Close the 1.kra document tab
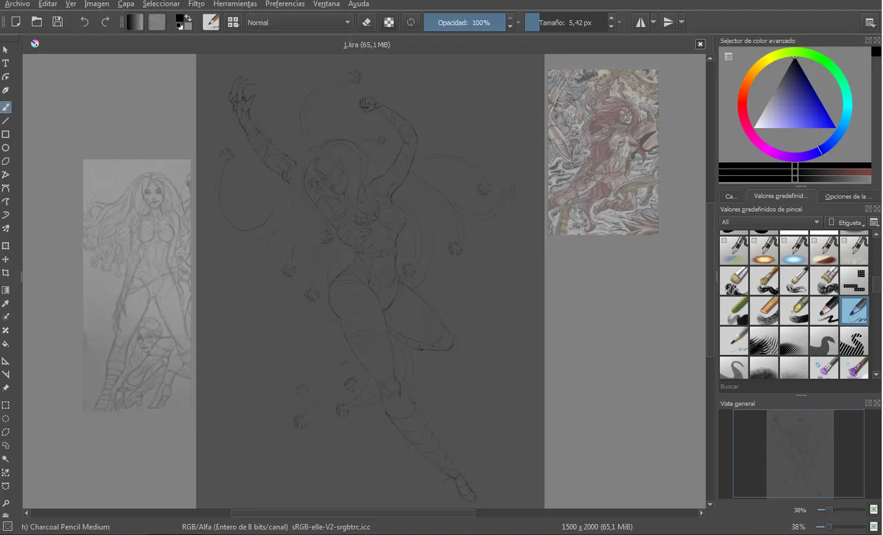This screenshot has height=535, width=883. [x=700, y=44]
